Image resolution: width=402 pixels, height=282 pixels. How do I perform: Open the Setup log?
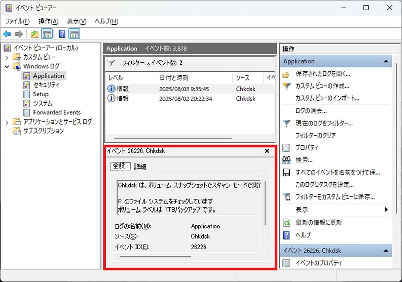pyautogui.click(x=41, y=94)
